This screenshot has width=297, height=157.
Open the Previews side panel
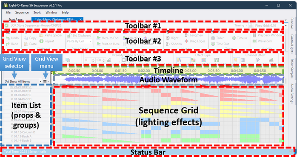click(292, 24)
